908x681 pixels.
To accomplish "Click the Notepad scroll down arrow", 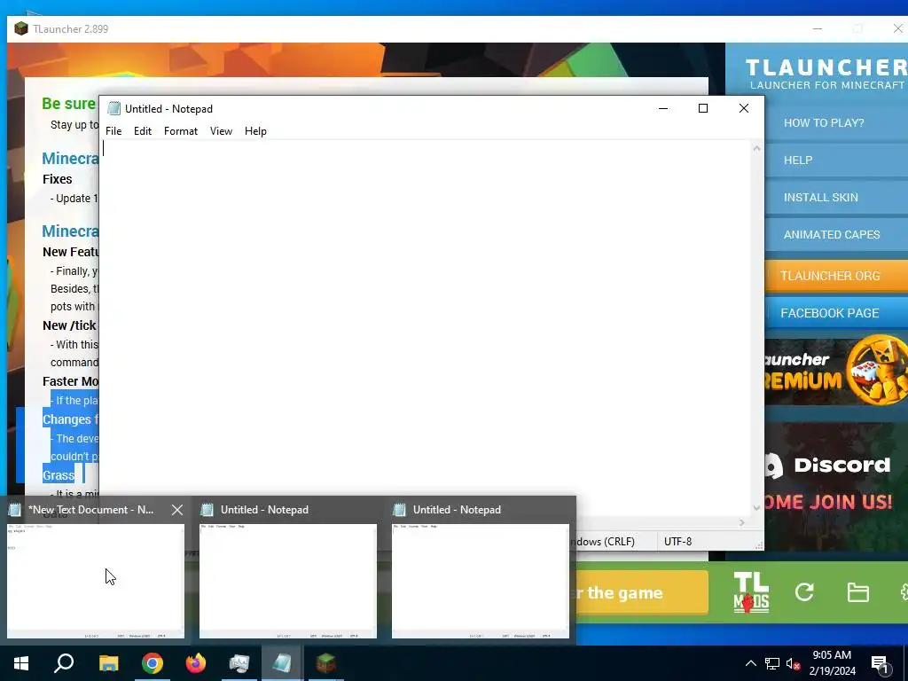I will coord(756,508).
